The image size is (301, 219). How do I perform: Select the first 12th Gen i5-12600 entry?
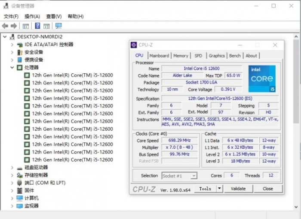[x=72, y=75]
